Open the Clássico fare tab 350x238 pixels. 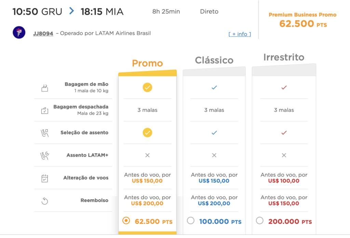click(214, 60)
